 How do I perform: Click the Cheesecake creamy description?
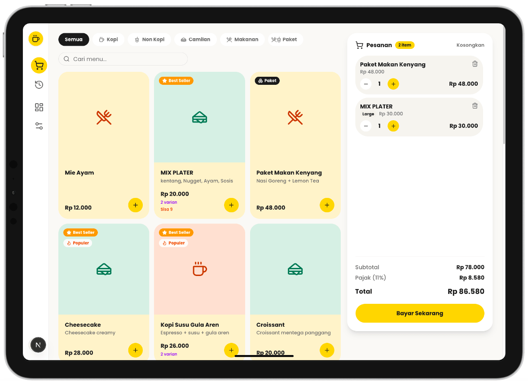tap(90, 333)
